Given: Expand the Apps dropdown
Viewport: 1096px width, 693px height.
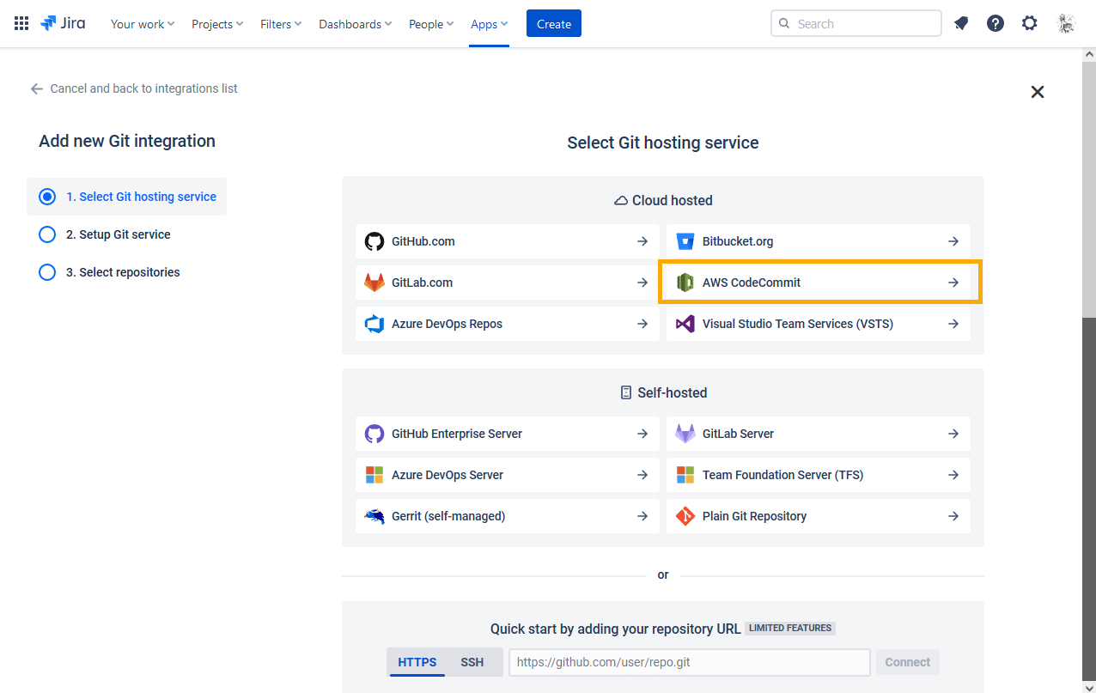Looking at the screenshot, I should [x=489, y=24].
